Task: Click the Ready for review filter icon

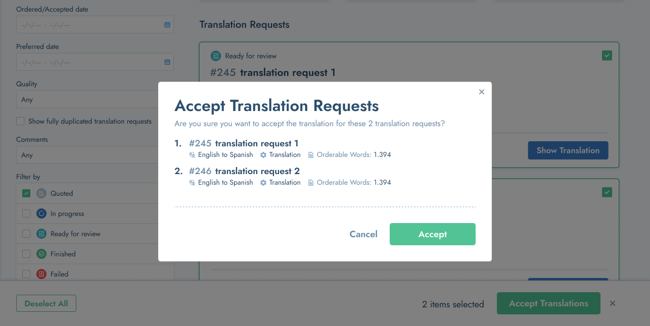Action: [x=41, y=234]
